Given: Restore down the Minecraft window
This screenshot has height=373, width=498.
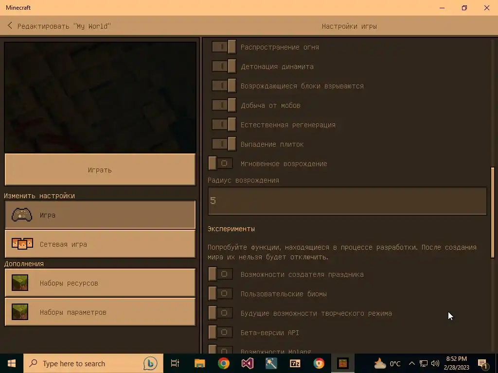Looking at the screenshot, I should click(x=464, y=8).
